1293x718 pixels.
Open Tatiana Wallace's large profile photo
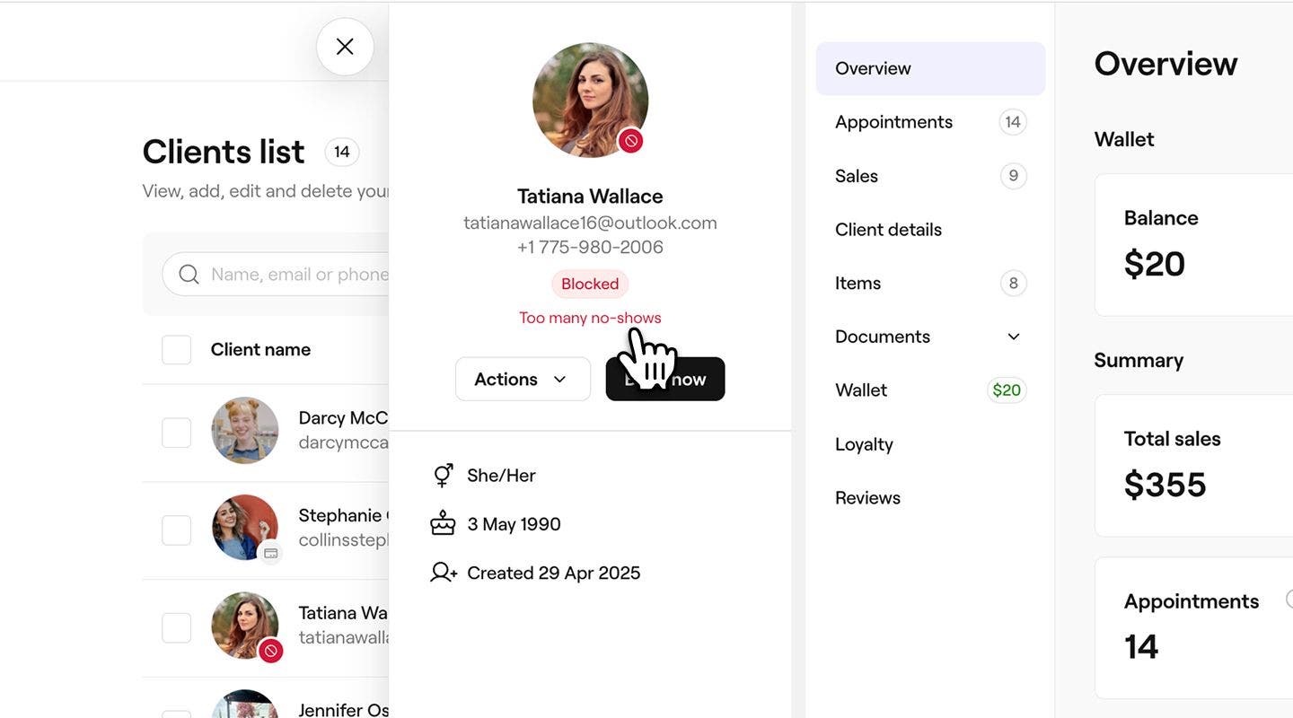coord(590,100)
